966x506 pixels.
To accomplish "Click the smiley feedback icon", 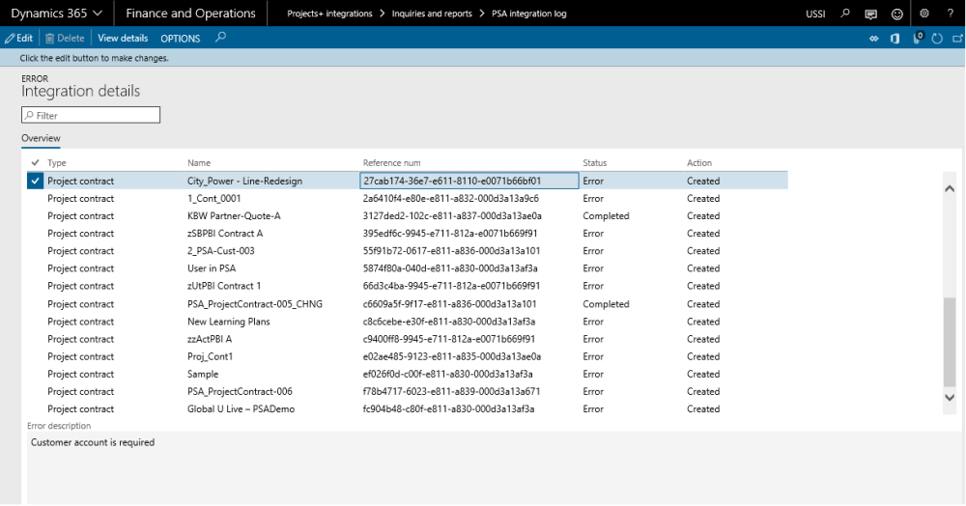I will 897,14.
